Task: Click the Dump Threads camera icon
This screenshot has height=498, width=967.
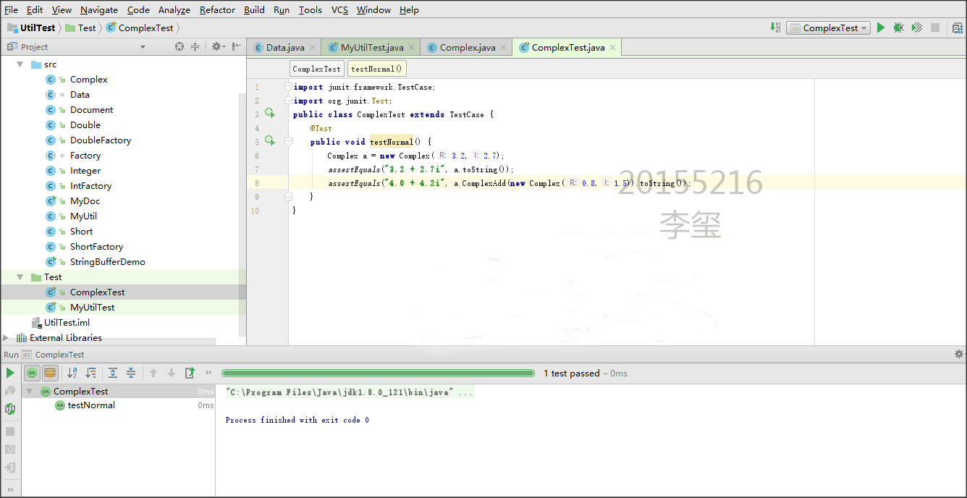Action: click(x=10, y=450)
